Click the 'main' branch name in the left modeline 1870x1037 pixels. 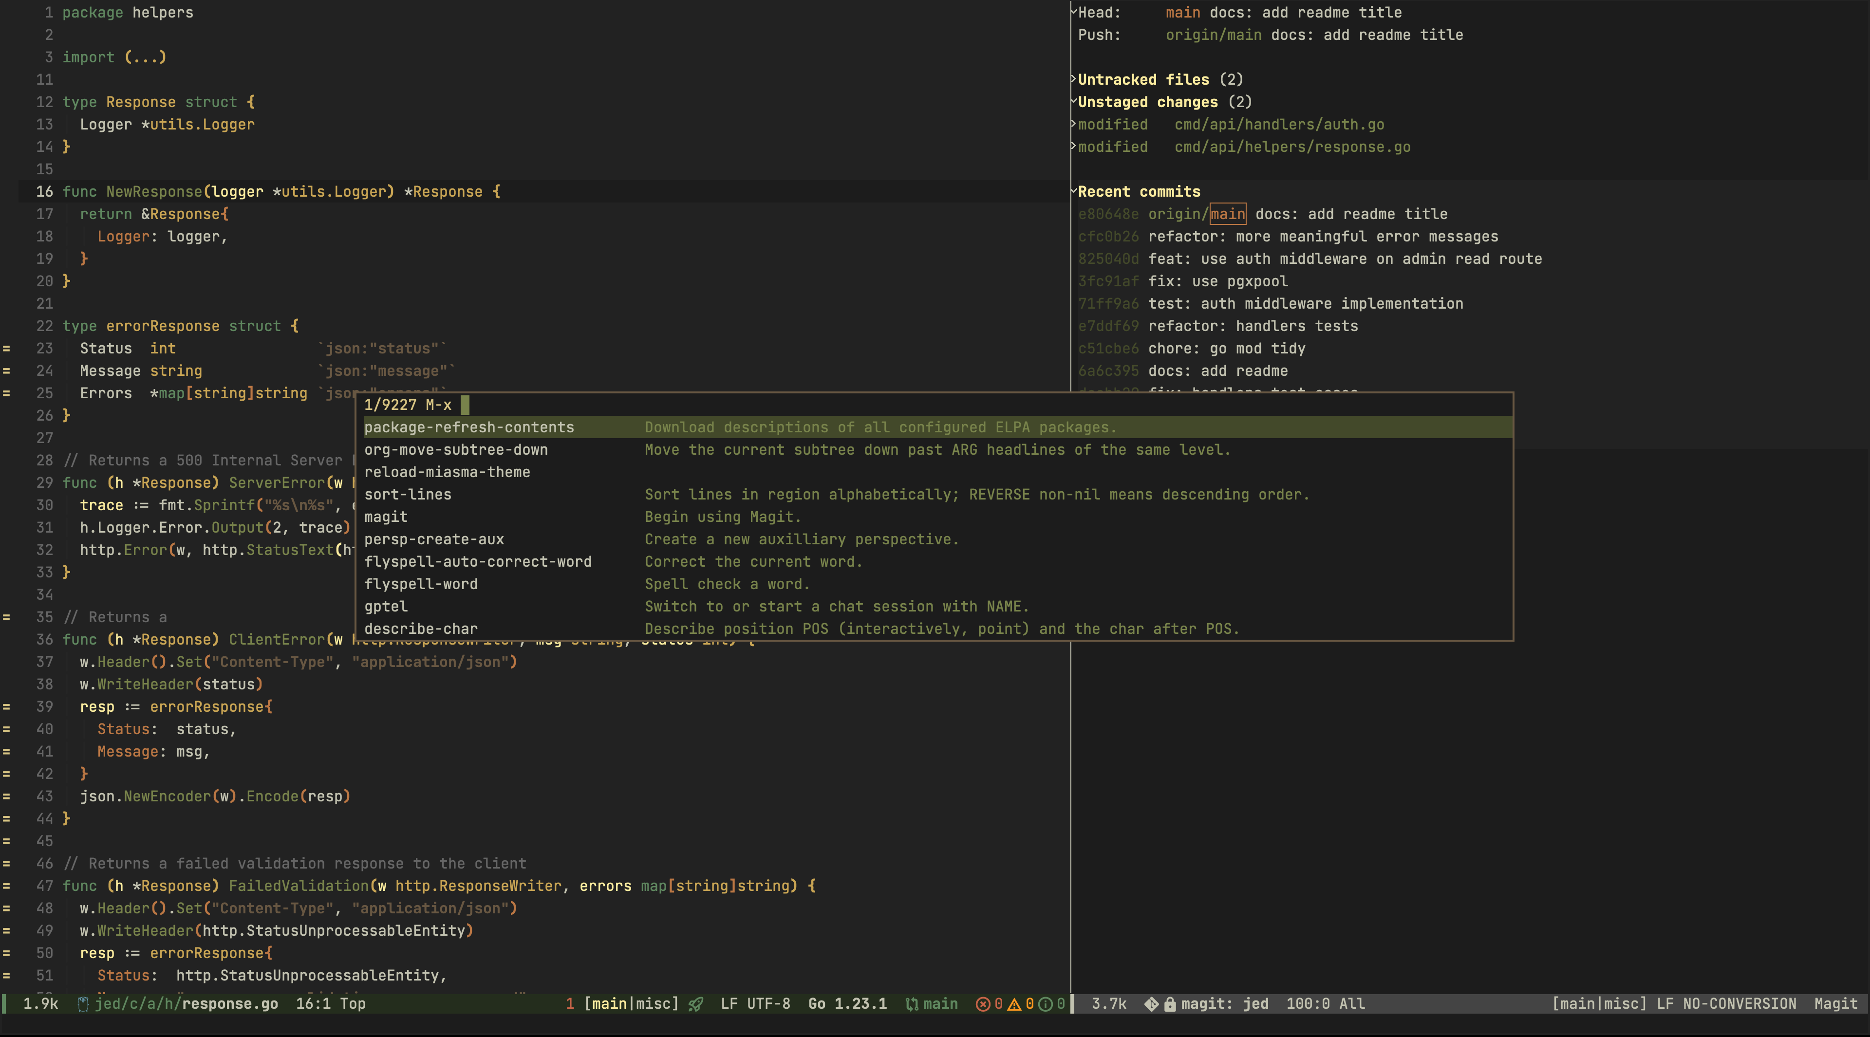940,1003
